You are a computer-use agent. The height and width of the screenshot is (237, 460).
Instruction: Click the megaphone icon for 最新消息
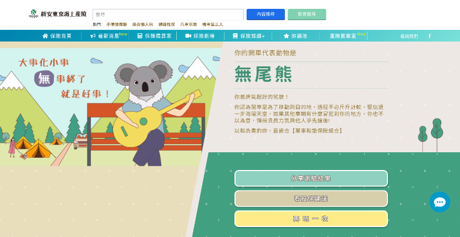[x=93, y=36]
